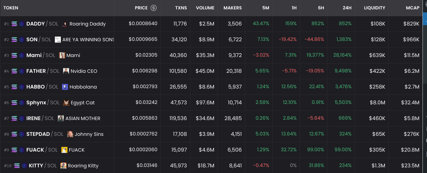Click the rank label #10

(8, 166)
